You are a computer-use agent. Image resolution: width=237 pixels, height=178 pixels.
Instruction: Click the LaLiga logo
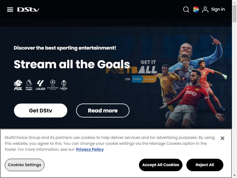pos(40,85)
